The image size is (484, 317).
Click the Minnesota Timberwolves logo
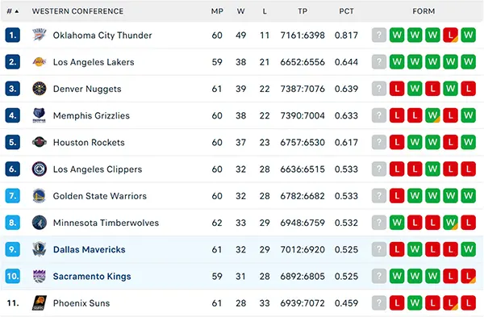coord(40,223)
